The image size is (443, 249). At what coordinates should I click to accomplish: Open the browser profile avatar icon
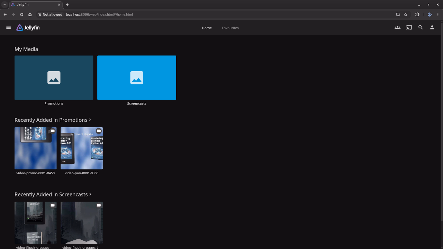point(430,15)
